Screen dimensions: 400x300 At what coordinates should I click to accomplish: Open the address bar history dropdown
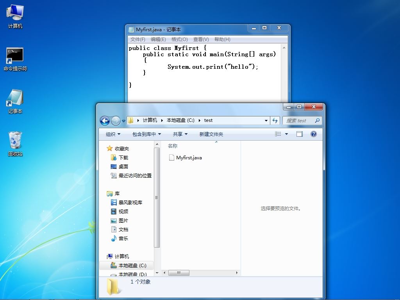pyautogui.click(x=266, y=120)
